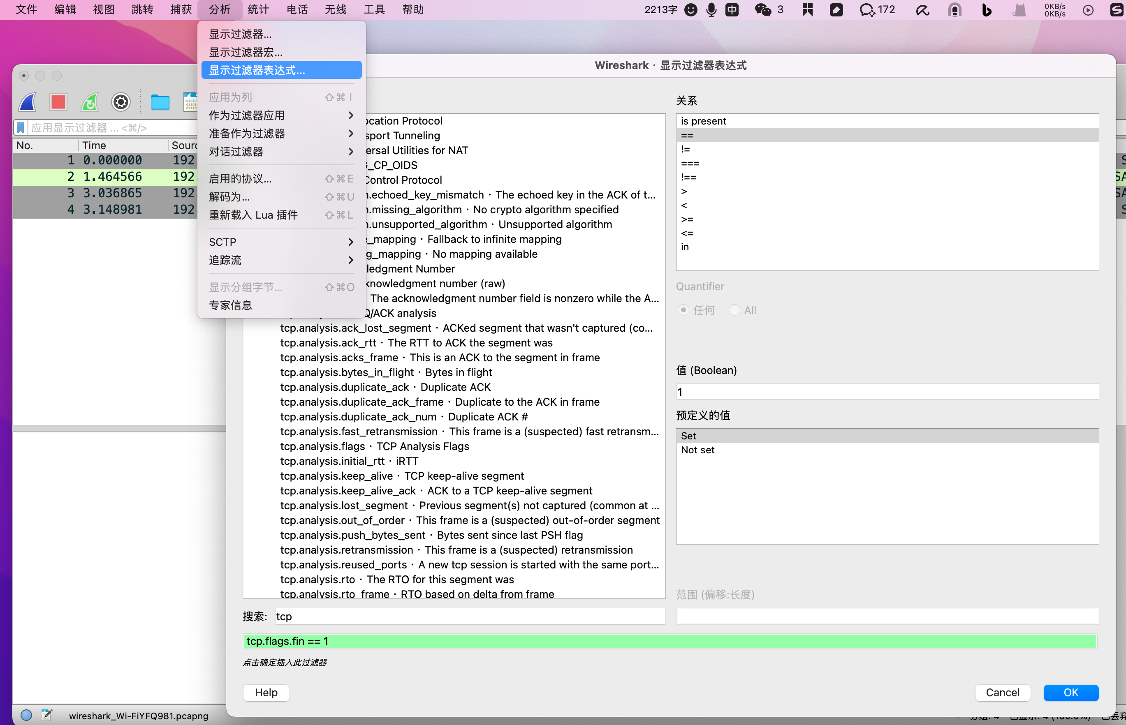
Task: Click the capture file properties pencil icon
Action: tap(46, 715)
